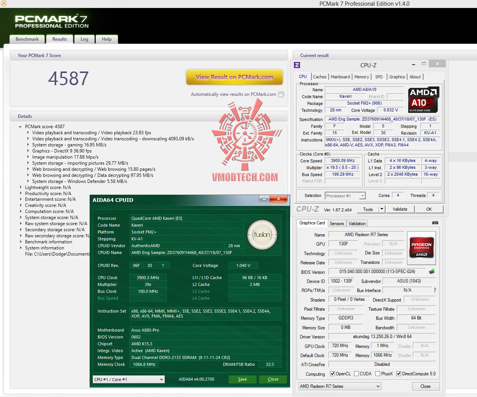Click the fusion logo in AIDA64 CPUID
Viewport: 477px width, 397px height.
262,235
